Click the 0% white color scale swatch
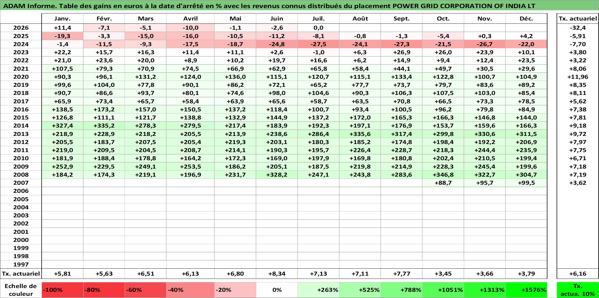The height and width of the screenshot is (298, 599). click(x=277, y=290)
